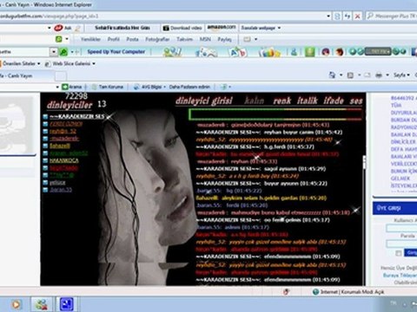Open the Posta toolbar item
The height and width of the screenshot is (312, 417).
132,39
